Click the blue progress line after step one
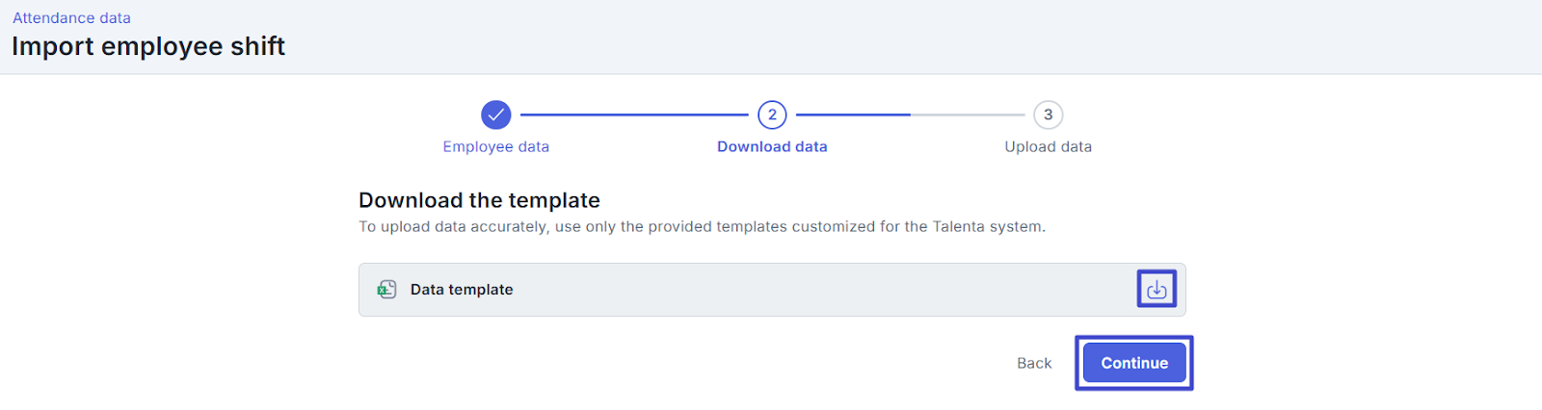Image resolution: width=1542 pixels, height=410 pixels. [633, 115]
